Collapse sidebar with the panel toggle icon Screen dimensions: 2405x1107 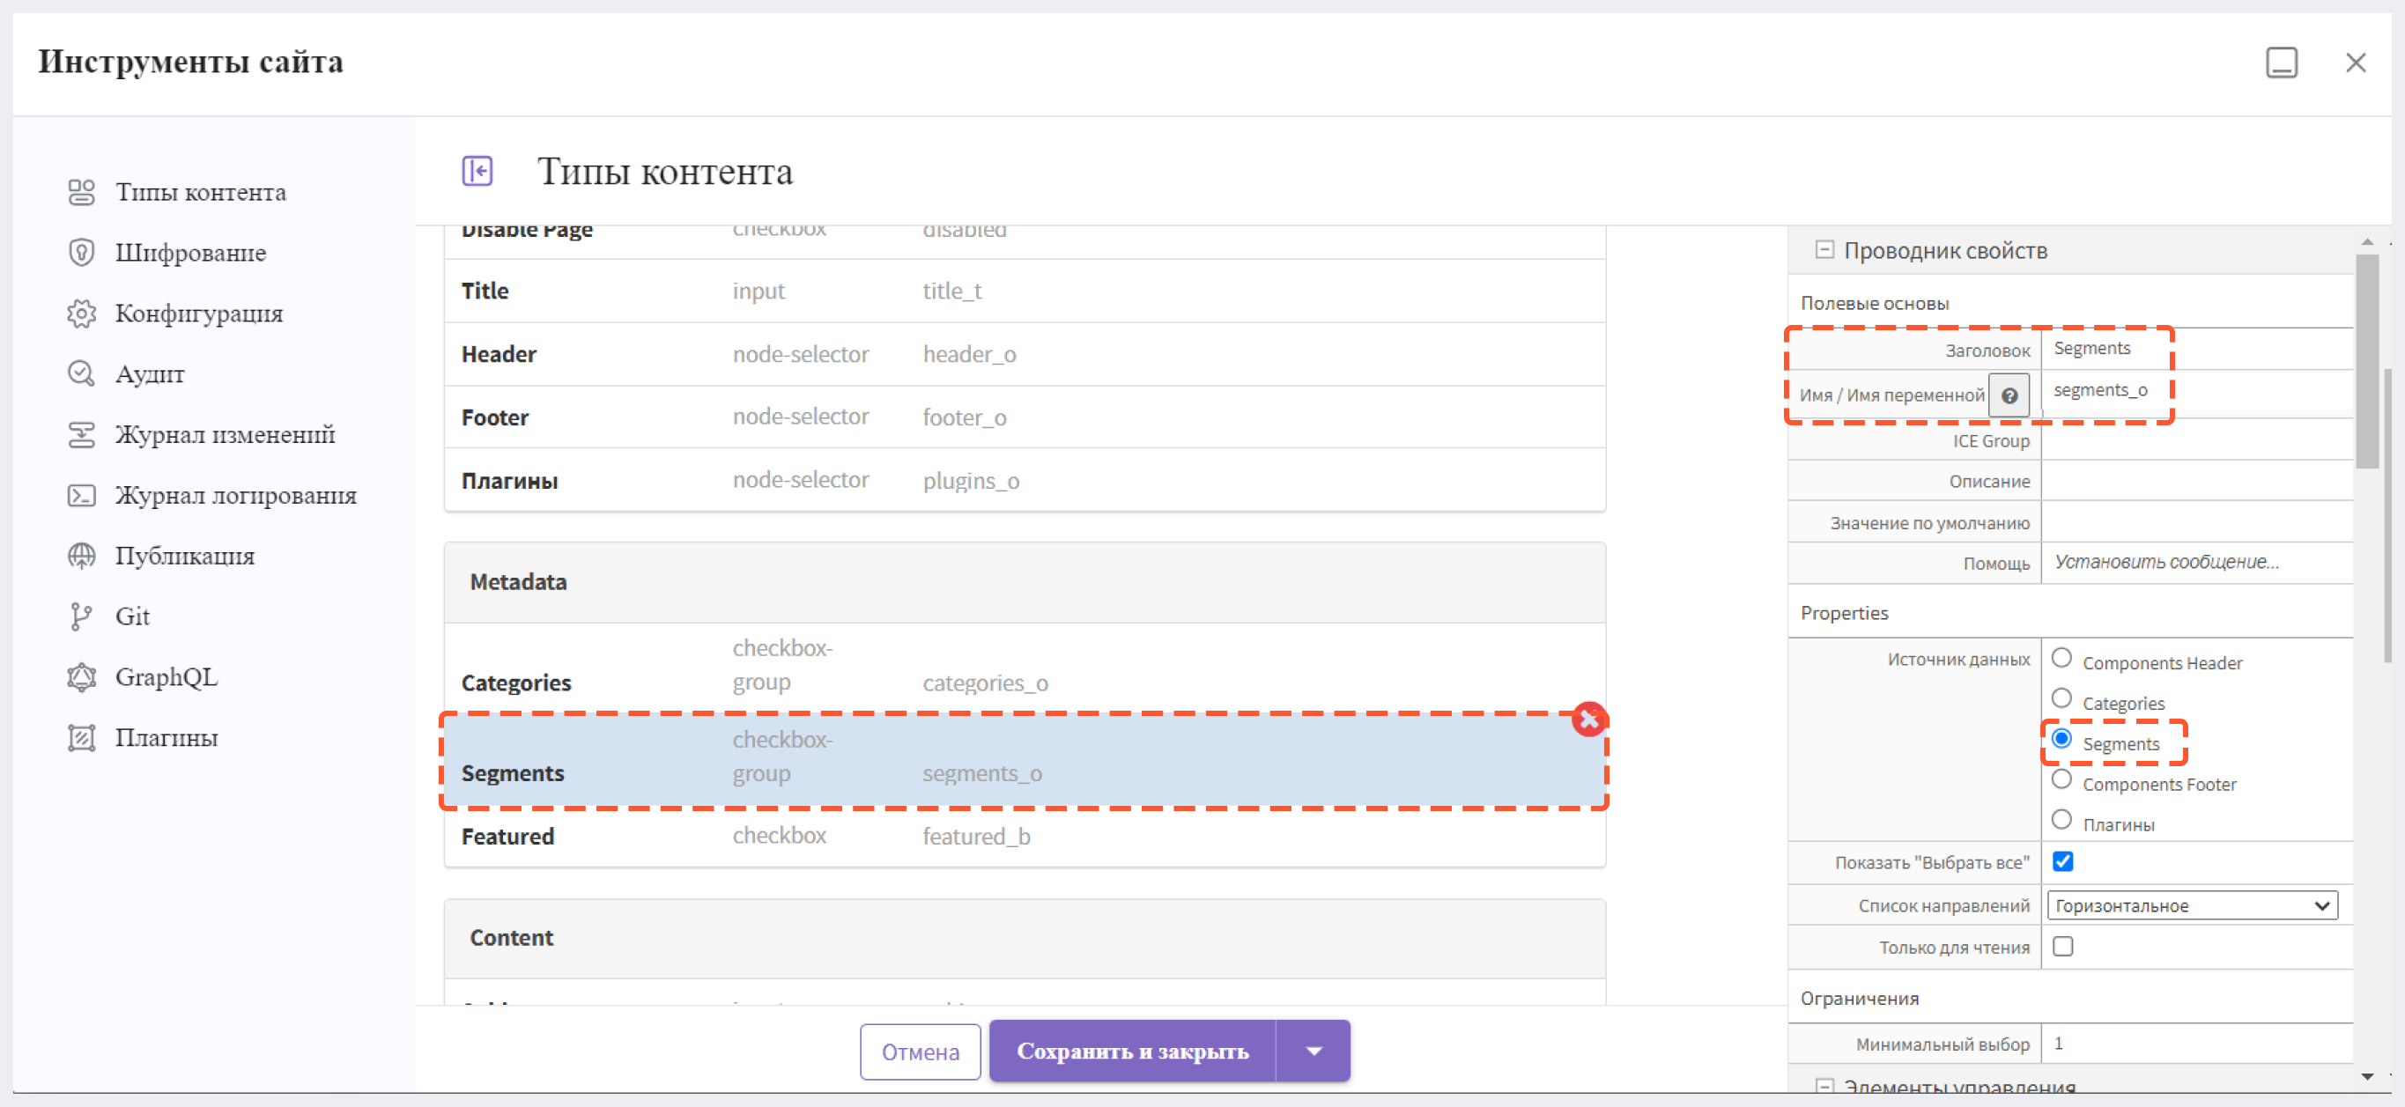pos(477,171)
